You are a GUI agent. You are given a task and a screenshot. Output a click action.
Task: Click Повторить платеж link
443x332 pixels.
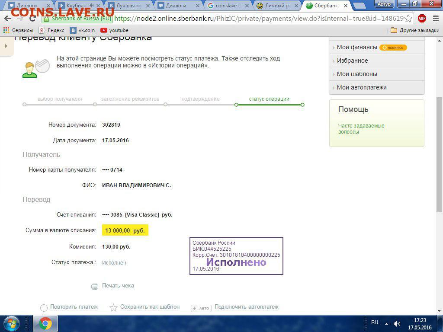74,306
